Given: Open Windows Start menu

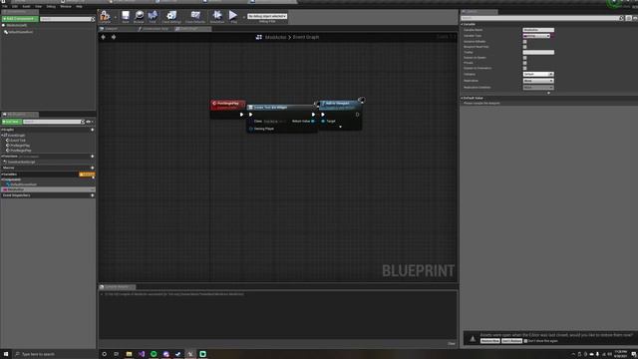Looking at the screenshot, I should [6, 354].
